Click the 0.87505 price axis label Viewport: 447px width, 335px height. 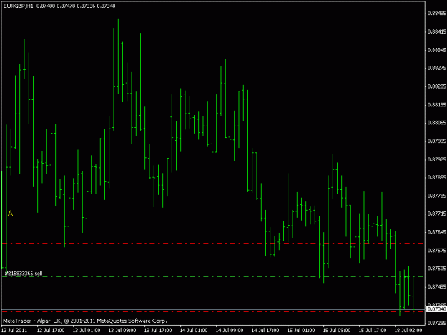tap(437, 269)
